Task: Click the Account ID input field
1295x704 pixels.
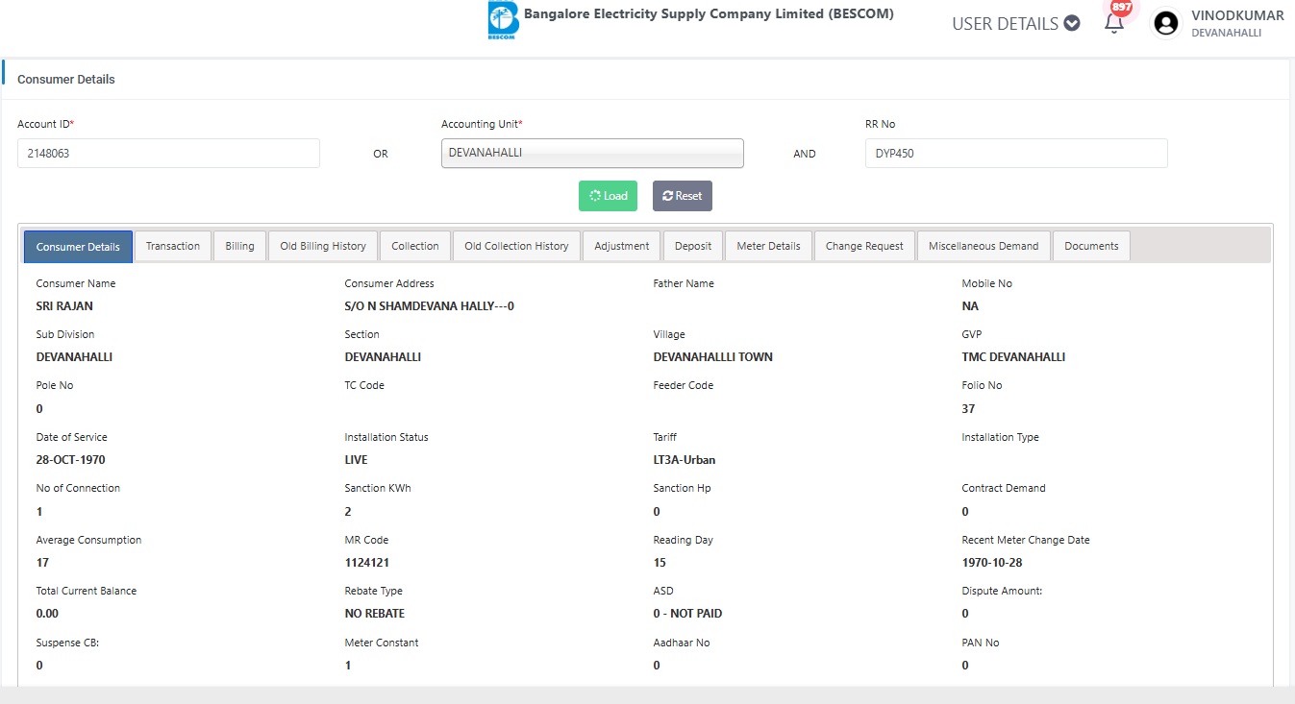Action: click(168, 153)
